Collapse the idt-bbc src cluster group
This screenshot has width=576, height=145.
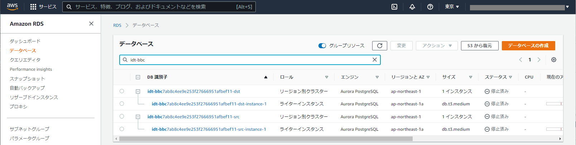tap(138, 117)
